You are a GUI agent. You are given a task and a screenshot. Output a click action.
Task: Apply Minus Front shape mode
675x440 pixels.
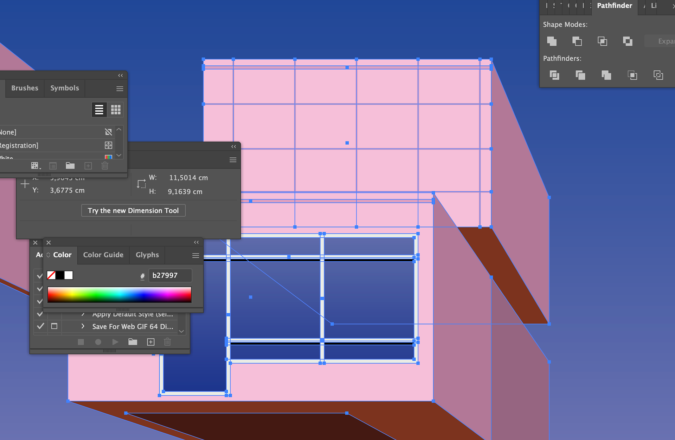(x=577, y=41)
